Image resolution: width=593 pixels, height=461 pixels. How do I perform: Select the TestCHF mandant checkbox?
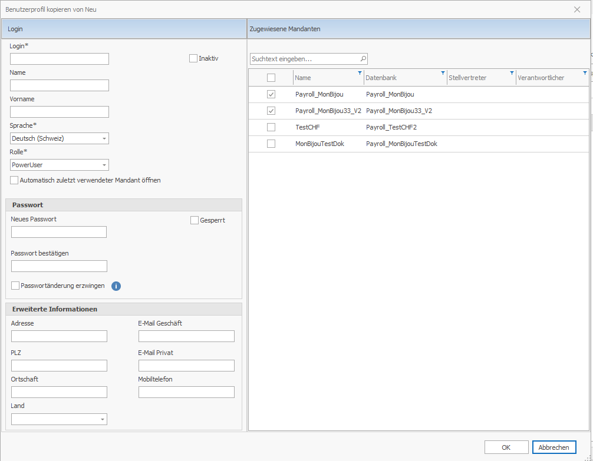click(x=271, y=127)
